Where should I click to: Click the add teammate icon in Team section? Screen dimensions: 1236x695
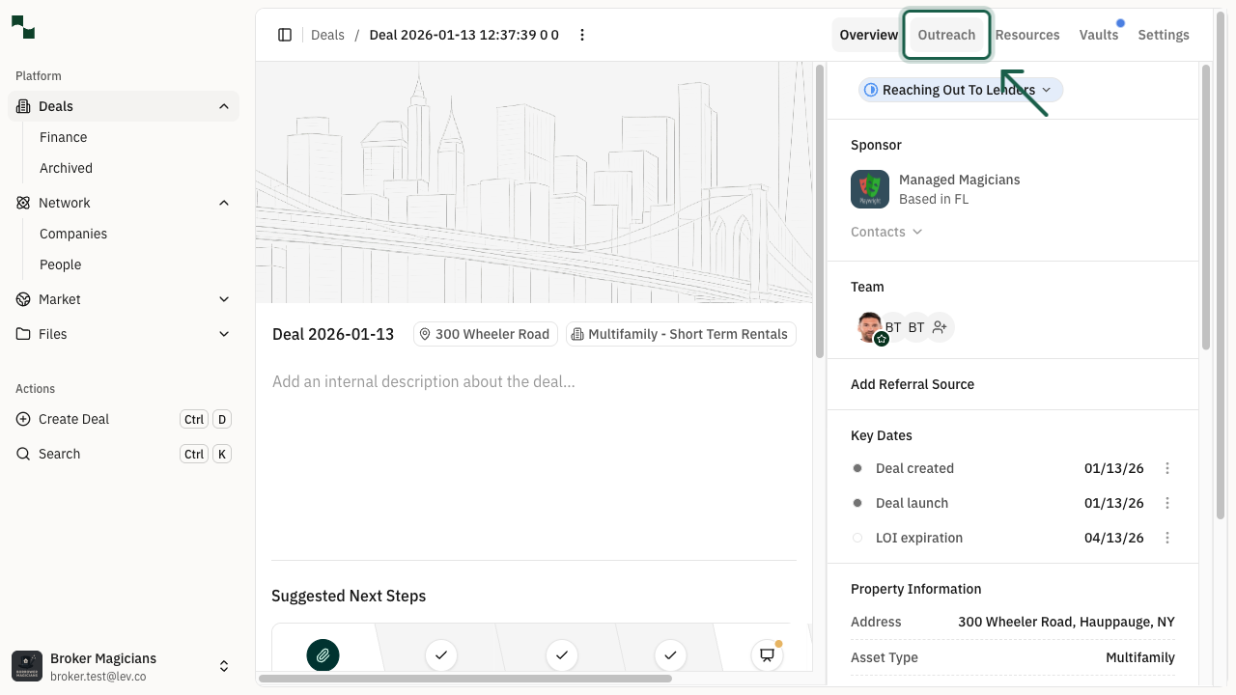[940, 327]
